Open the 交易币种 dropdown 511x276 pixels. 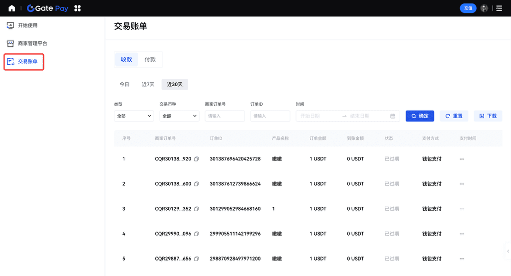pos(179,116)
